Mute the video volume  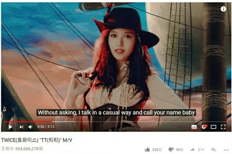(x=30, y=127)
